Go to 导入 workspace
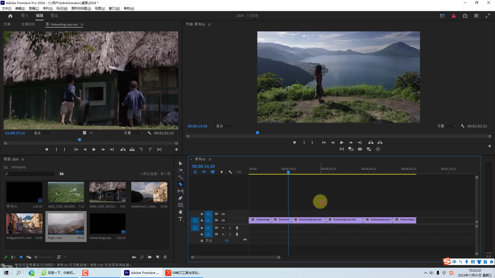The height and width of the screenshot is (278, 495). (24, 16)
